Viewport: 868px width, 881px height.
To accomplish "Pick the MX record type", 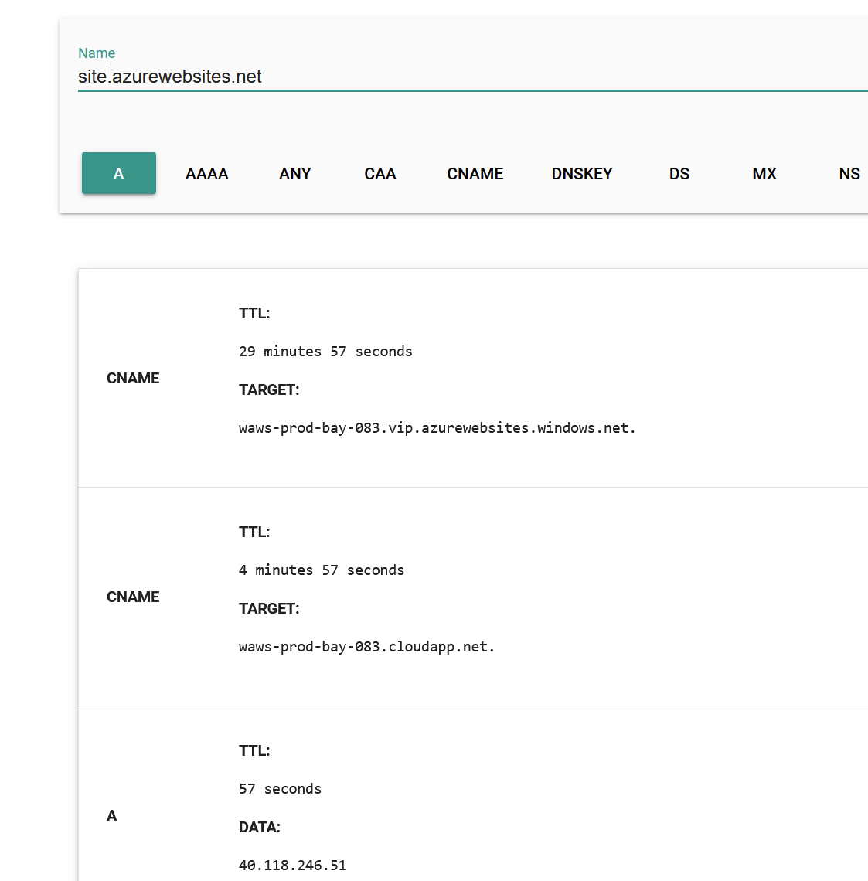I will pyautogui.click(x=764, y=174).
